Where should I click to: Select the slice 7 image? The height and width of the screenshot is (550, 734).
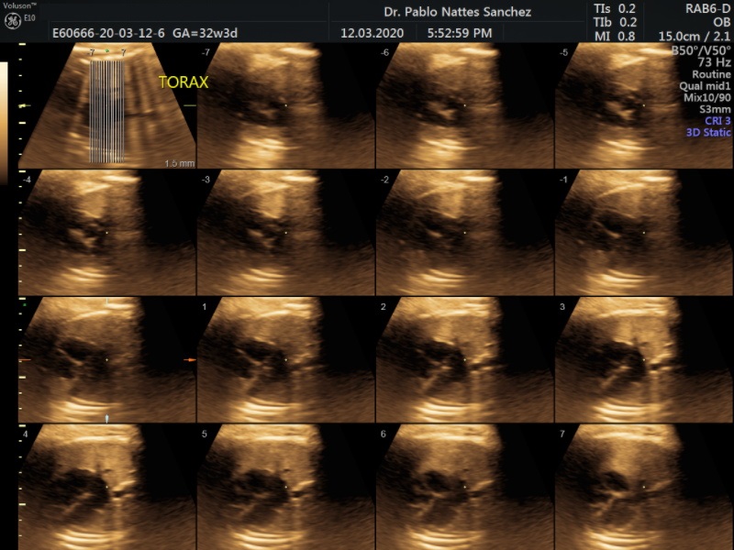pyautogui.click(x=642, y=486)
